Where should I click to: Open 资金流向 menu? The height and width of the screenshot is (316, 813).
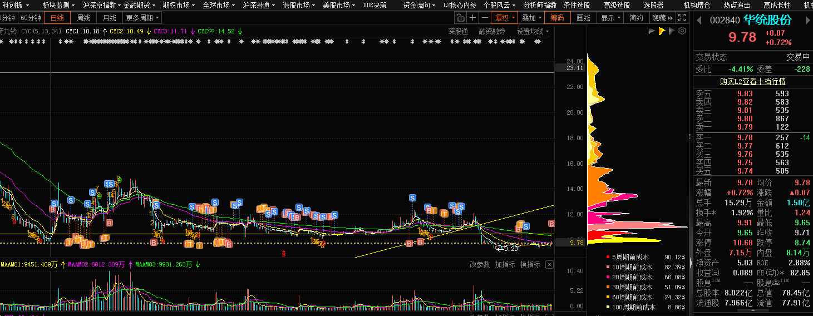click(x=419, y=5)
